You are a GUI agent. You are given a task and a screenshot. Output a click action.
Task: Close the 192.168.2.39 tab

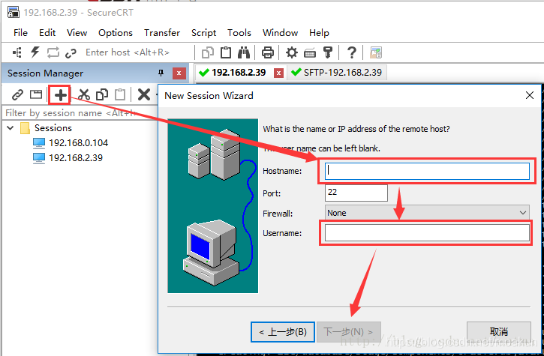278,73
